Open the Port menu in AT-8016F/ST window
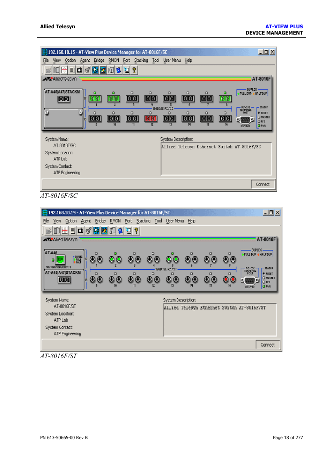 (128, 221)
